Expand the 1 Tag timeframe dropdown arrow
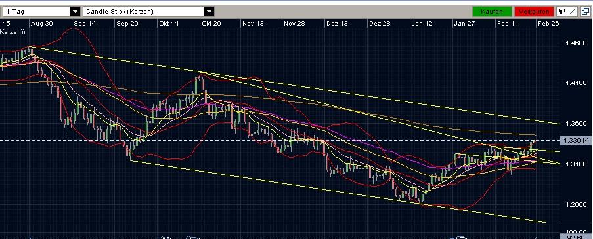The width and height of the screenshot is (593, 239). pos(76,12)
